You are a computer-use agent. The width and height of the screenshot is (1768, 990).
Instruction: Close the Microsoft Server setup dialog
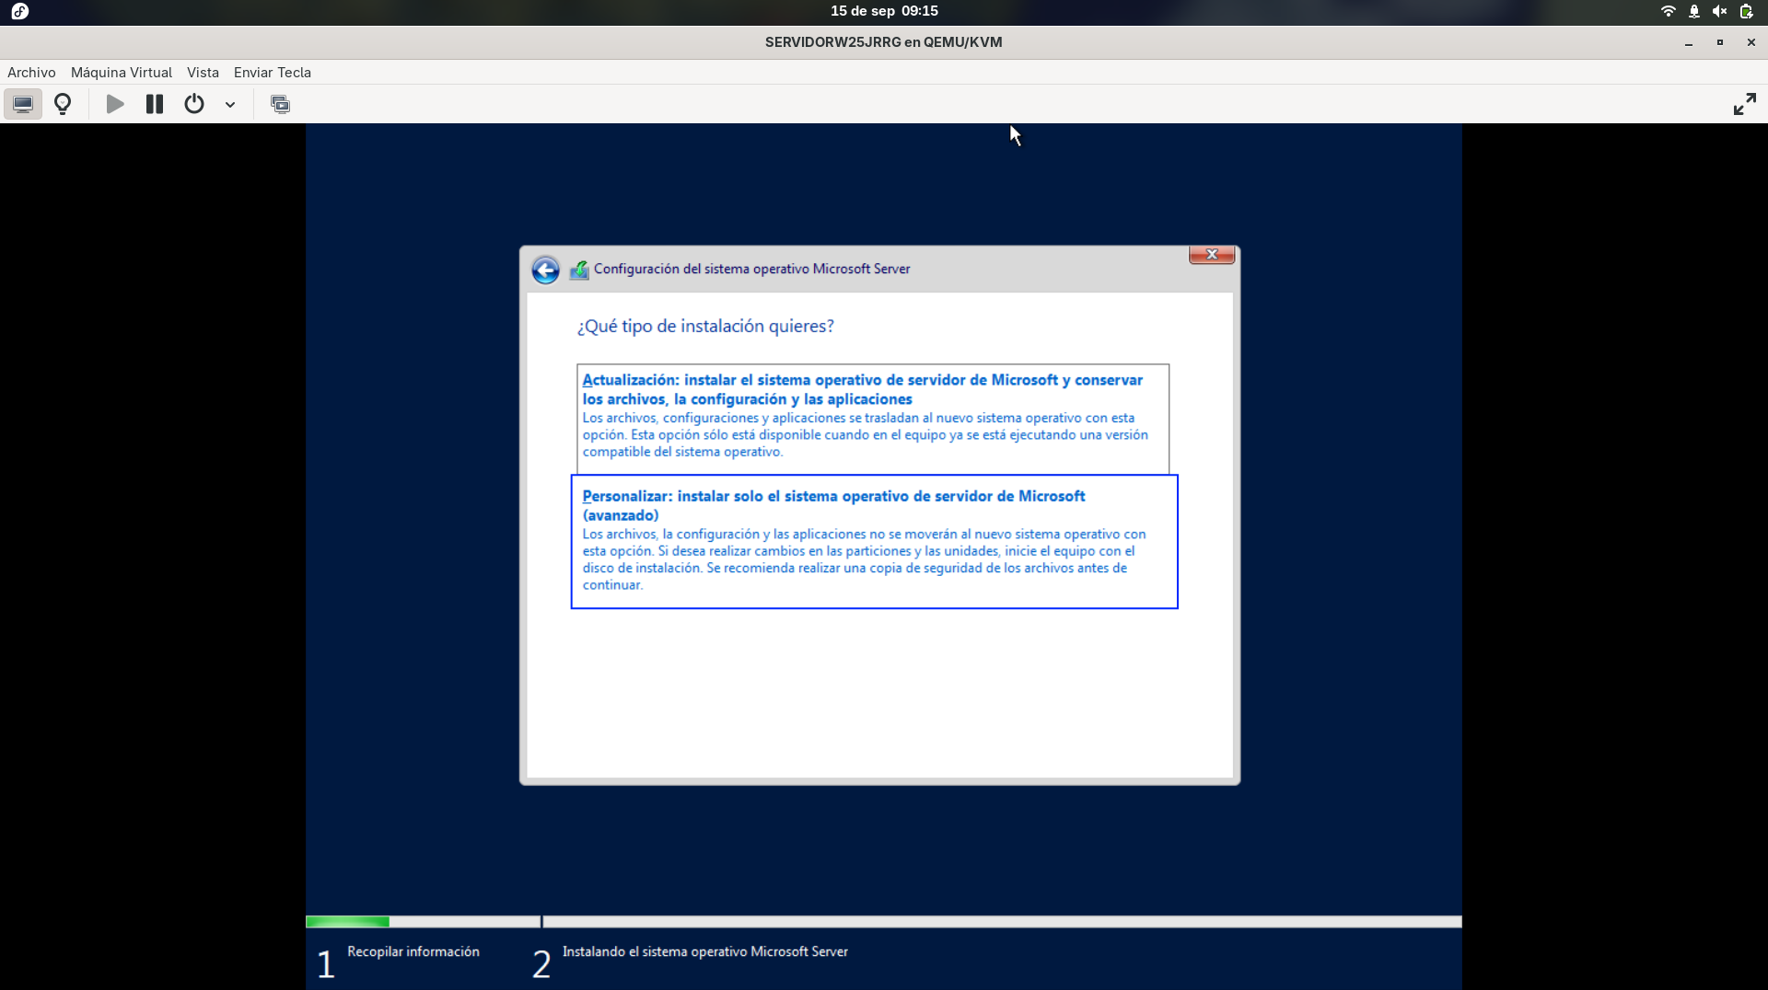tap(1212, 255)
